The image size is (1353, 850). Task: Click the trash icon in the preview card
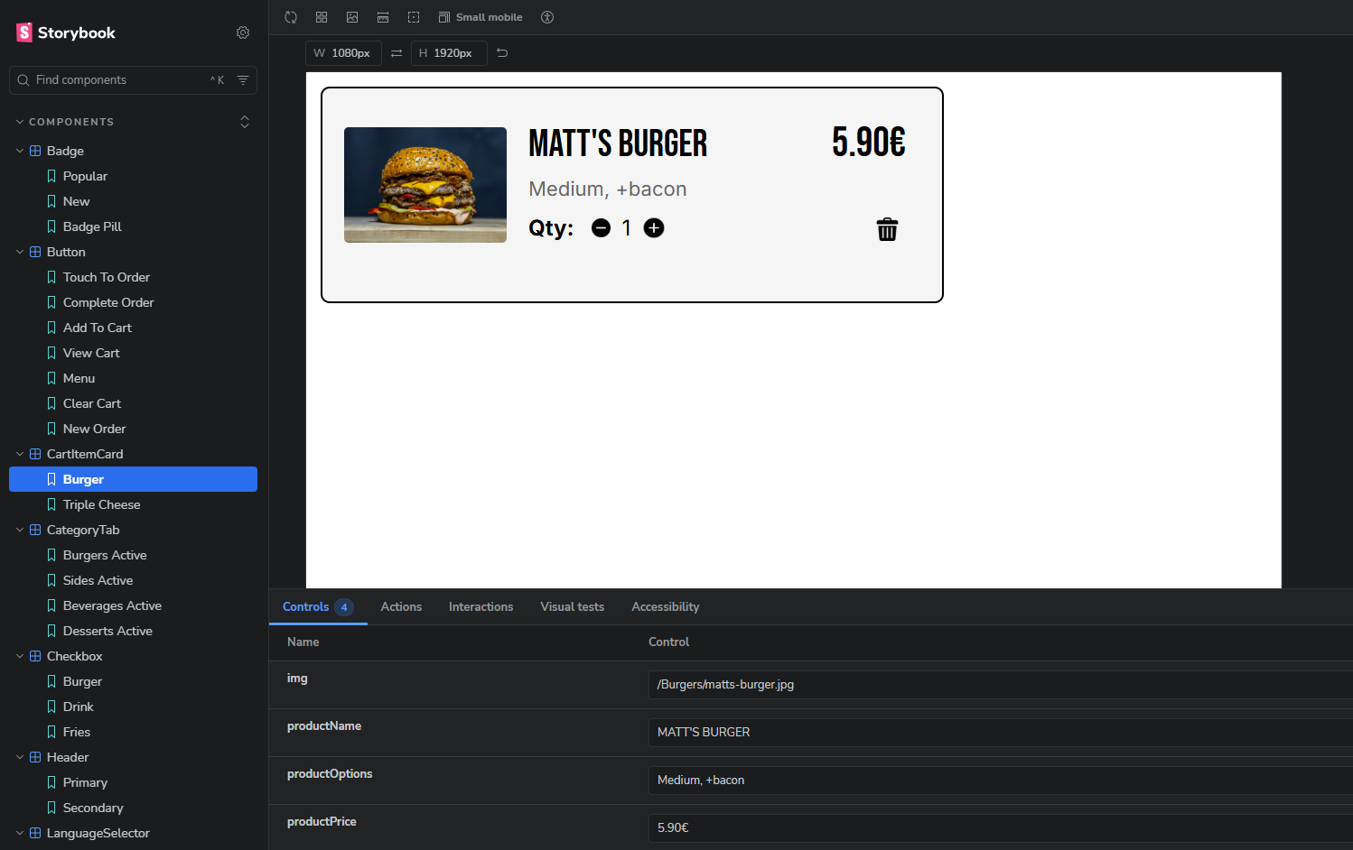(887, 229)
